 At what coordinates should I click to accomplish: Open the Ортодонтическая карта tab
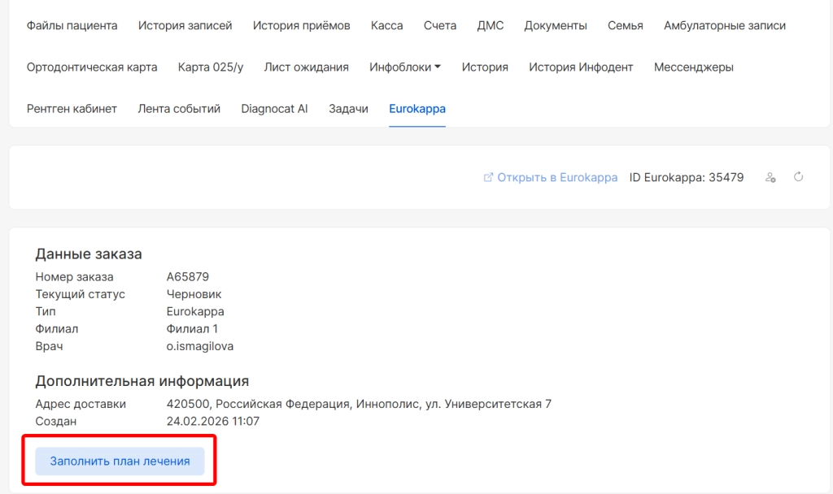[x=92, y=67]
